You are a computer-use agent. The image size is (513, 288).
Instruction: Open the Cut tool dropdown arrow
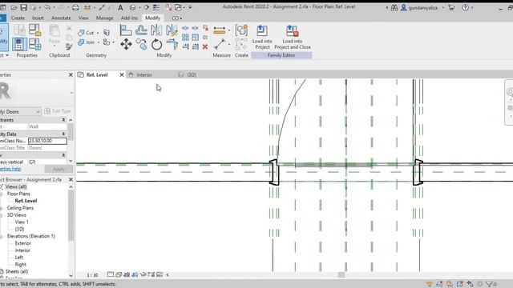coord(98,33)
